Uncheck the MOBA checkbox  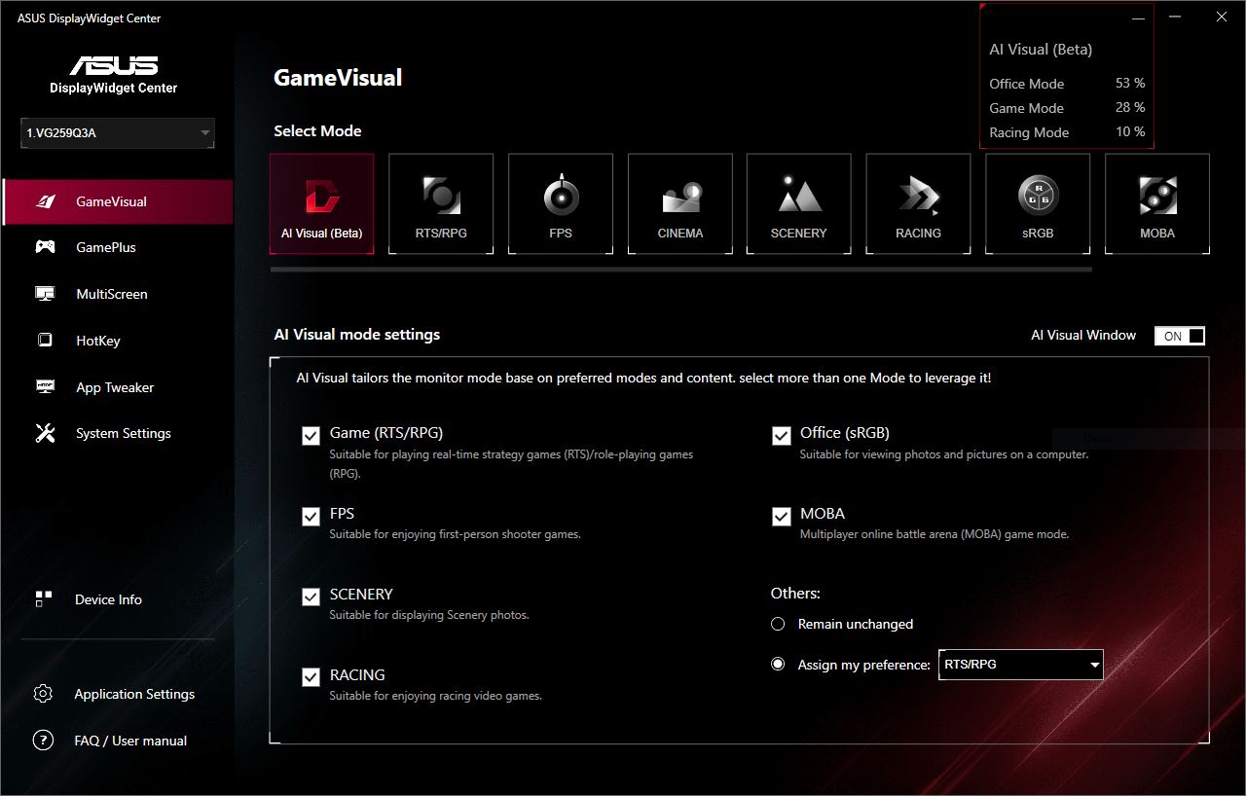[781, 517]
